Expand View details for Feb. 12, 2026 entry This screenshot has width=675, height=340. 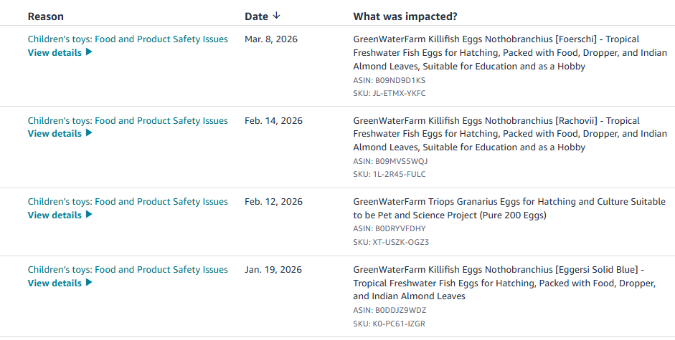[60, 215]
